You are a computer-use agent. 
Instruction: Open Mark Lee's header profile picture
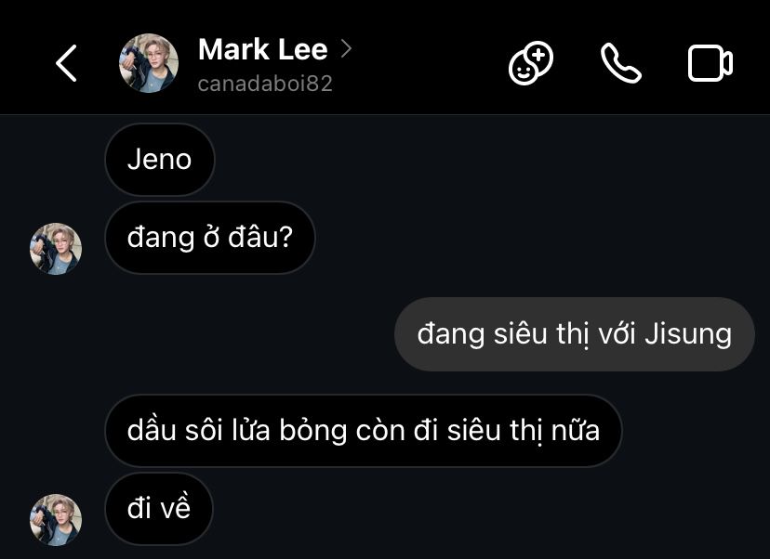tap(149, 63)
